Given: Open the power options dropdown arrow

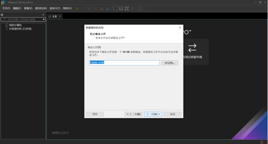Looking at the screenshot, I should 81,8.
